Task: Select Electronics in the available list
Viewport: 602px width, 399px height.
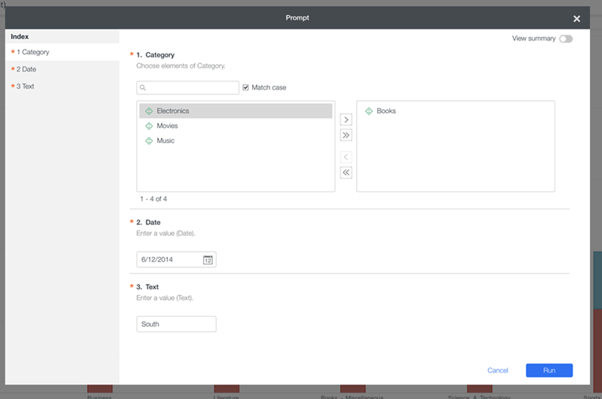Action: (173, 111)
